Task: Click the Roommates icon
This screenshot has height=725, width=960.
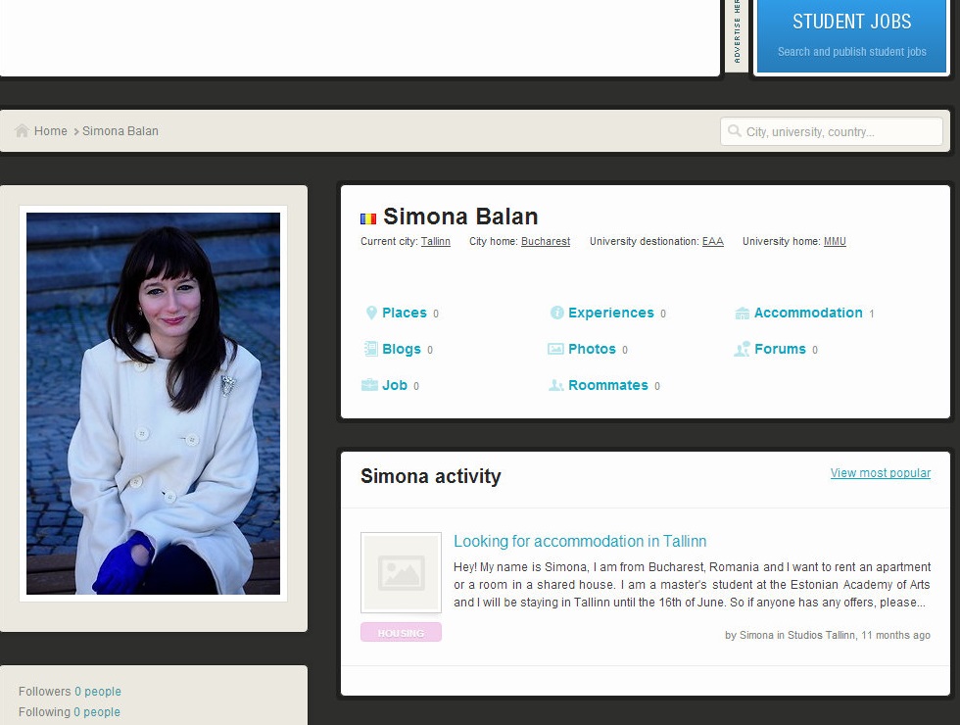Action: click(555, 385)
